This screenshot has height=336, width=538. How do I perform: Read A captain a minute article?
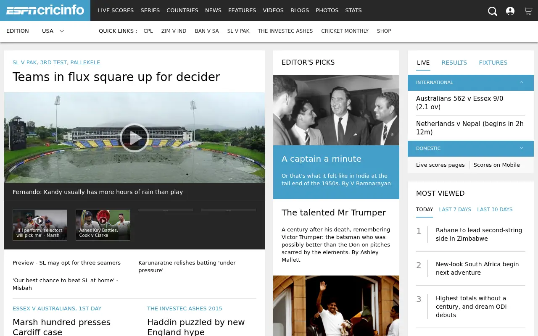click(x=322, y=159)
